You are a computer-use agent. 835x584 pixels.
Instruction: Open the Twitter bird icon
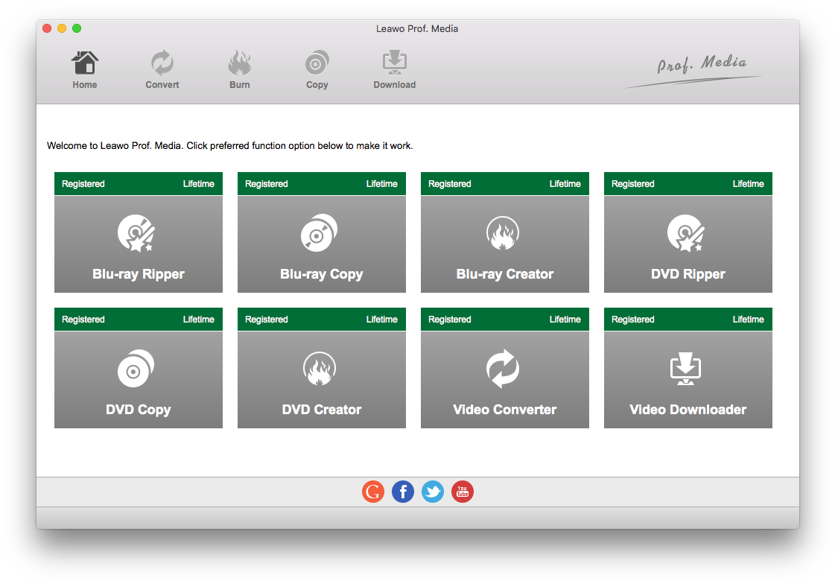433,492
